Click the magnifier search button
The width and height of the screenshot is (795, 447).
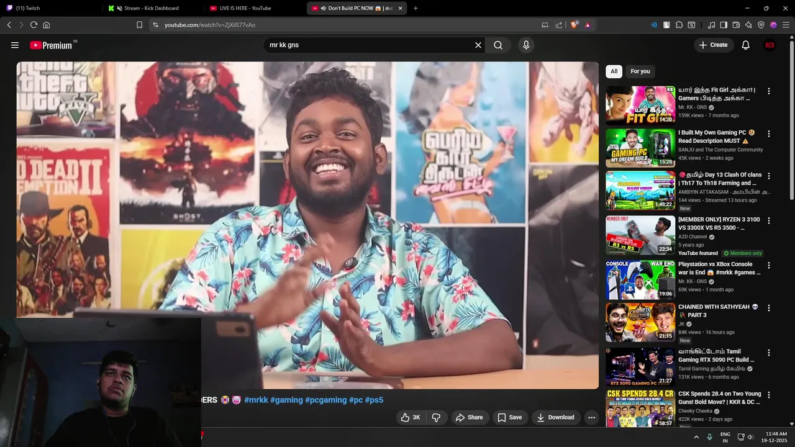point(498,45)
